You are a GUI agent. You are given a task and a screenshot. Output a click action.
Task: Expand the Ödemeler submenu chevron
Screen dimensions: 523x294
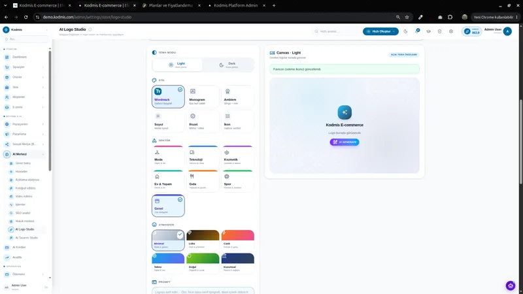pos(43,274)
